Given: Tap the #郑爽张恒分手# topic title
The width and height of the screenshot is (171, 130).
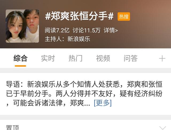Looking at the screenshot, I should click(79, 17).
